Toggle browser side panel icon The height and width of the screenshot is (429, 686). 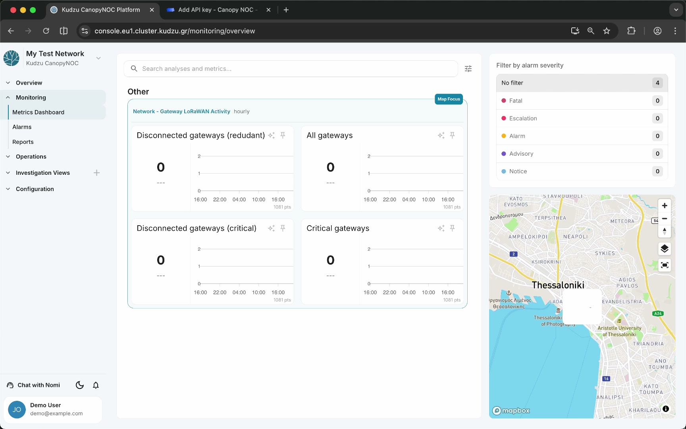[64, 31]
